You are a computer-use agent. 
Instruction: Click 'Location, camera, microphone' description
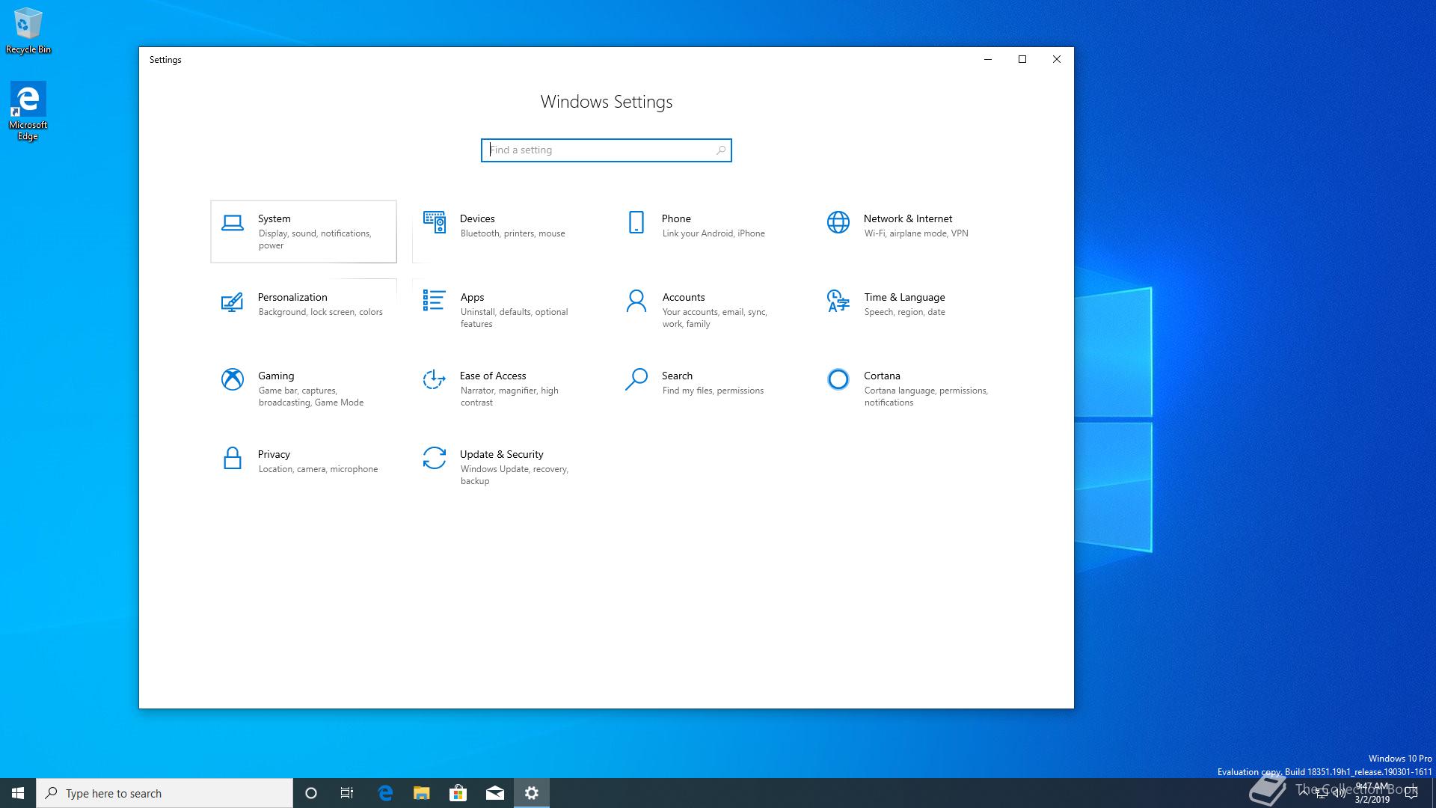318,469
